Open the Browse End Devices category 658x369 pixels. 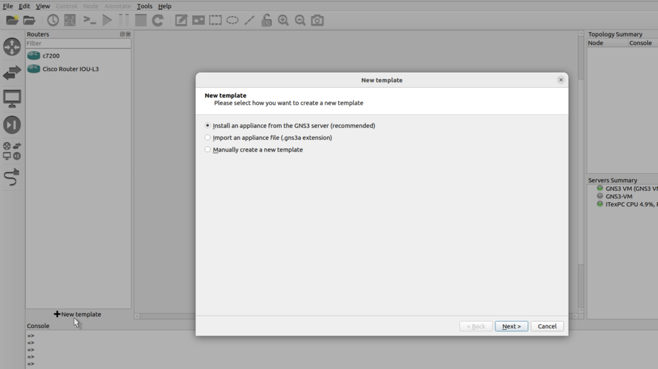click(x=12, y=98)
